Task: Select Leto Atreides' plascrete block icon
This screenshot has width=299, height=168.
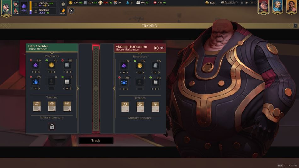Action: pyautogui.click(x=67, y=65)
